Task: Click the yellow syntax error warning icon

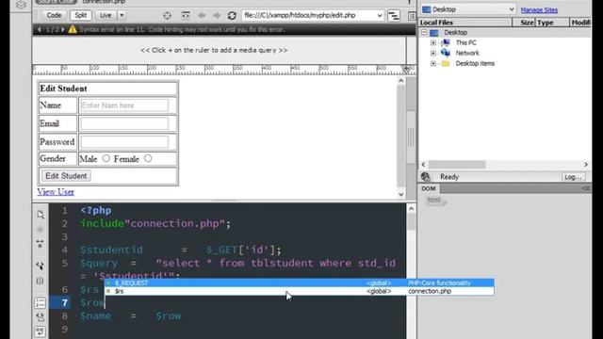Action: (x=73, y=29)
